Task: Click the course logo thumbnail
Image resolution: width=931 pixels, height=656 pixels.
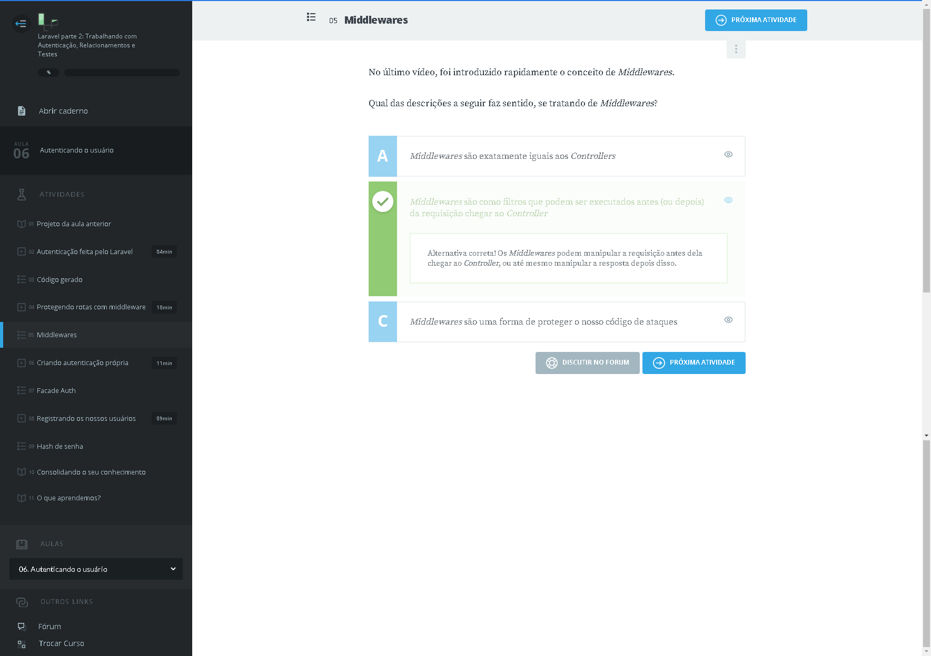Action: tap(47, 21)
